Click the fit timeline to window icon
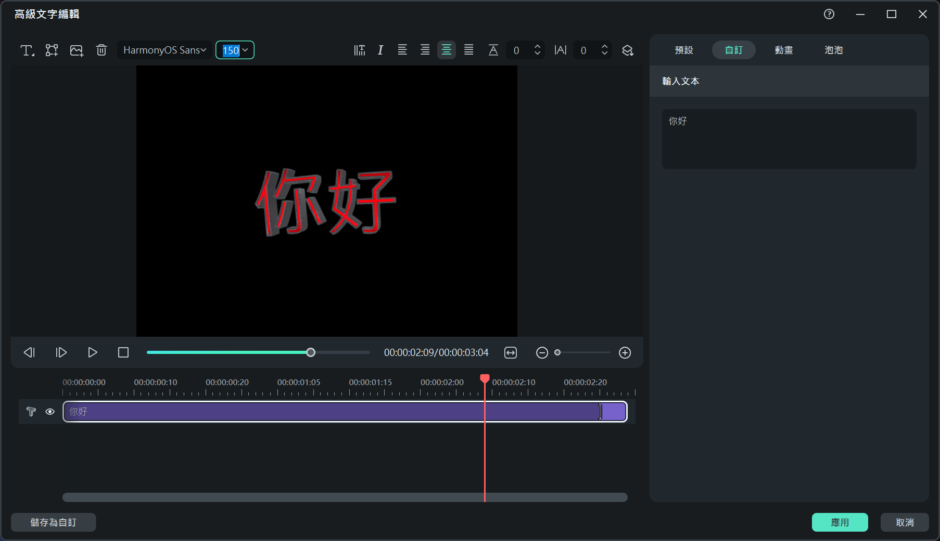 click(x=511, y=353)
